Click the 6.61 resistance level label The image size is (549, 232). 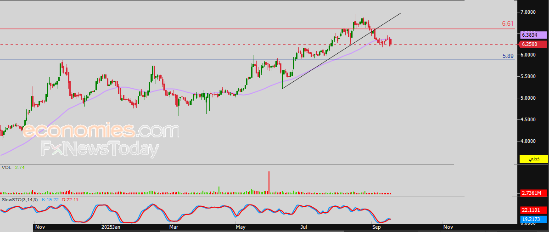coord(507,24)
